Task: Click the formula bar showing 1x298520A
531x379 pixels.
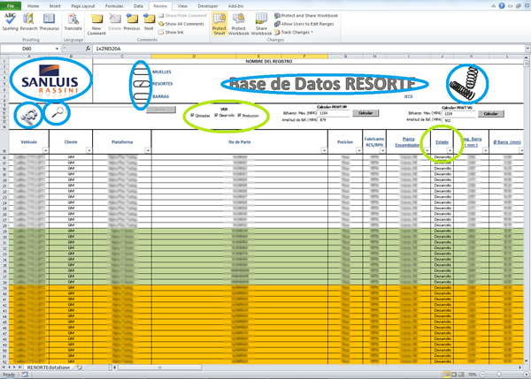Action: coord(309,49)
